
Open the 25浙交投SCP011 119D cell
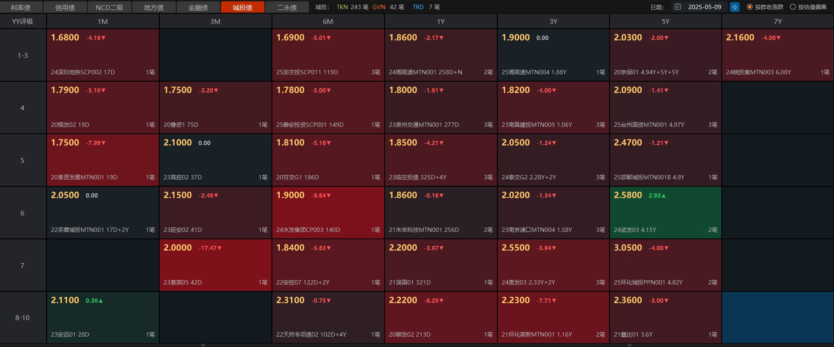pyautogui.click(x=328, y=55)
